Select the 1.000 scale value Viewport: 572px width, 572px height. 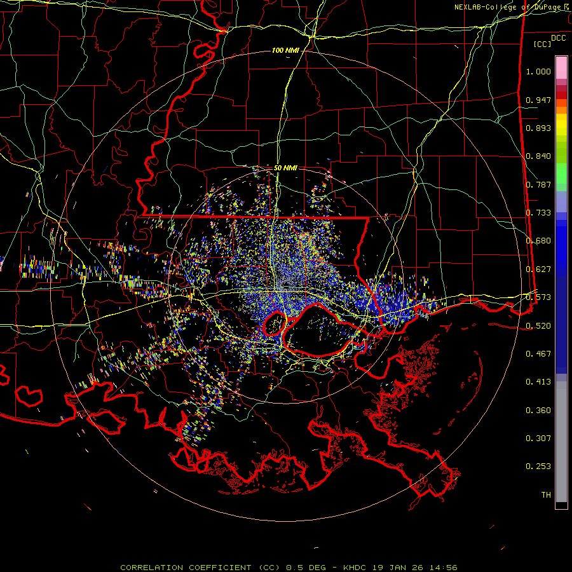(538, 71)
